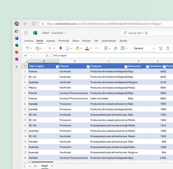Image resolution: width=173 pixels, height=169 pixels.
Task: Add a sidebar app with plus
Action: 17,67
